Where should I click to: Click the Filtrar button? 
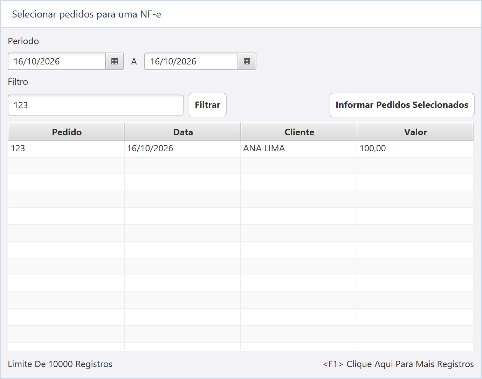[x=208, y=105]
